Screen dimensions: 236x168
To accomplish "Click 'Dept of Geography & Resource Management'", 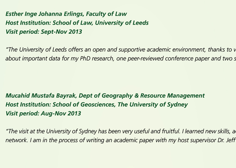I will click(141, 95).
